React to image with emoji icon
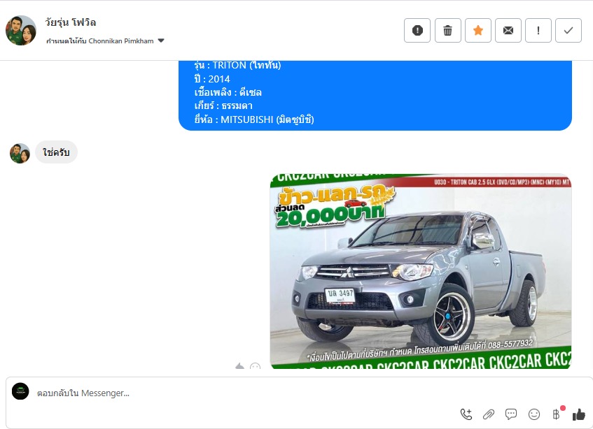Screen dimensions: 593x429 (256, 366)
